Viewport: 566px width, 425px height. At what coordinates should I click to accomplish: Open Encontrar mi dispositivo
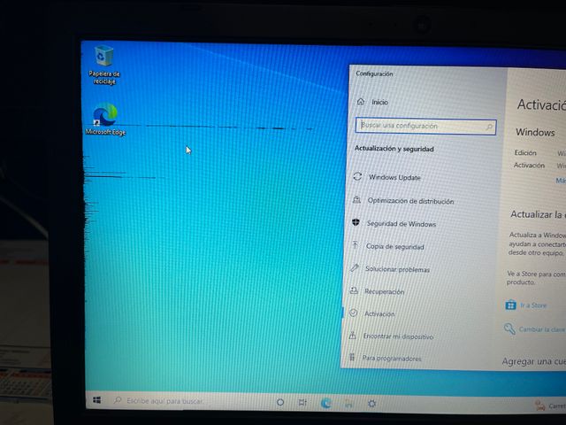398,336
